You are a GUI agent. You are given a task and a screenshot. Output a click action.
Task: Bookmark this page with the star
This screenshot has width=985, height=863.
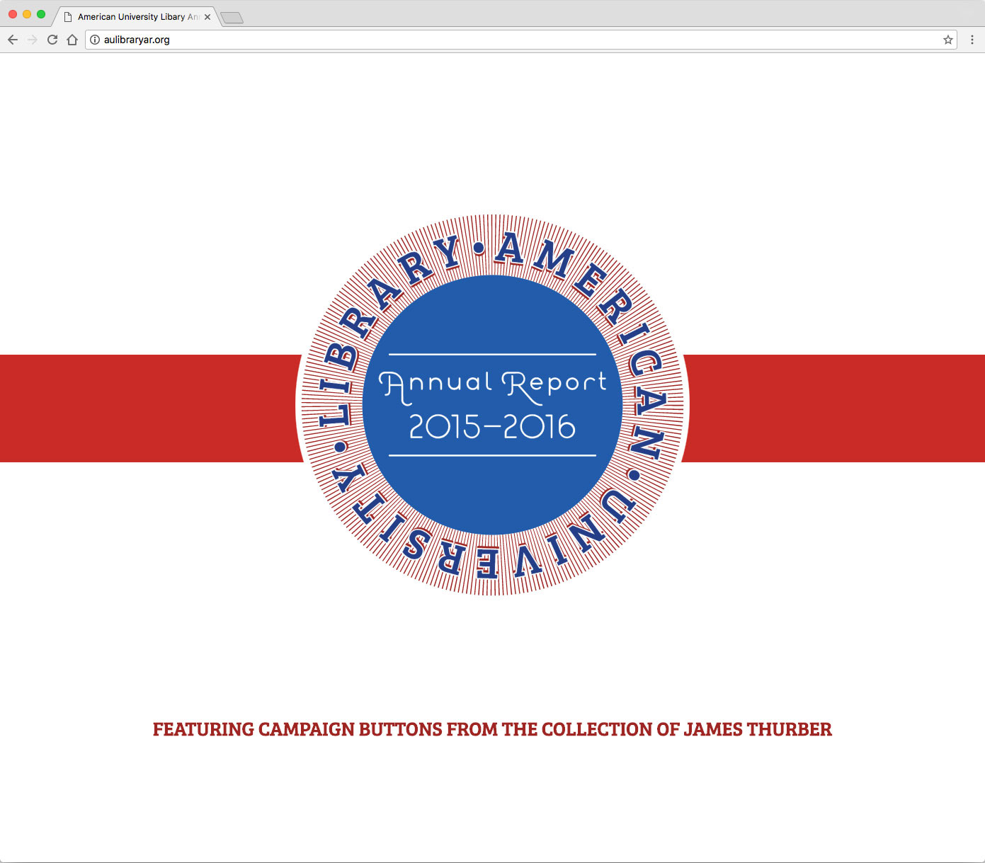948,40
